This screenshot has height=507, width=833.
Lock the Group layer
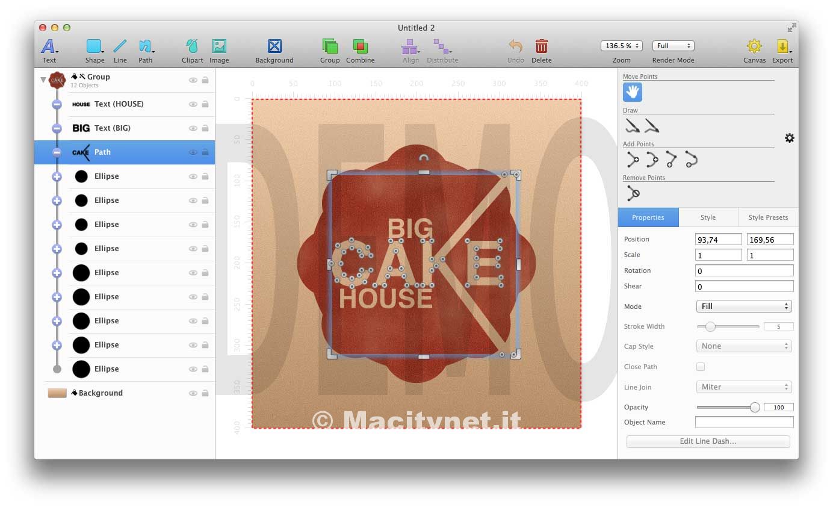205,80
